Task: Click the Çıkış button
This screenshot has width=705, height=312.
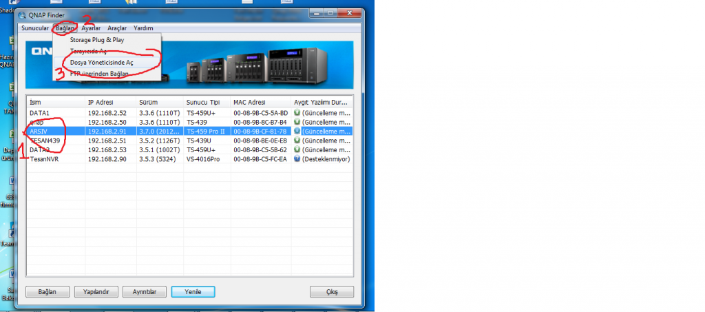Action: (332, 292)
